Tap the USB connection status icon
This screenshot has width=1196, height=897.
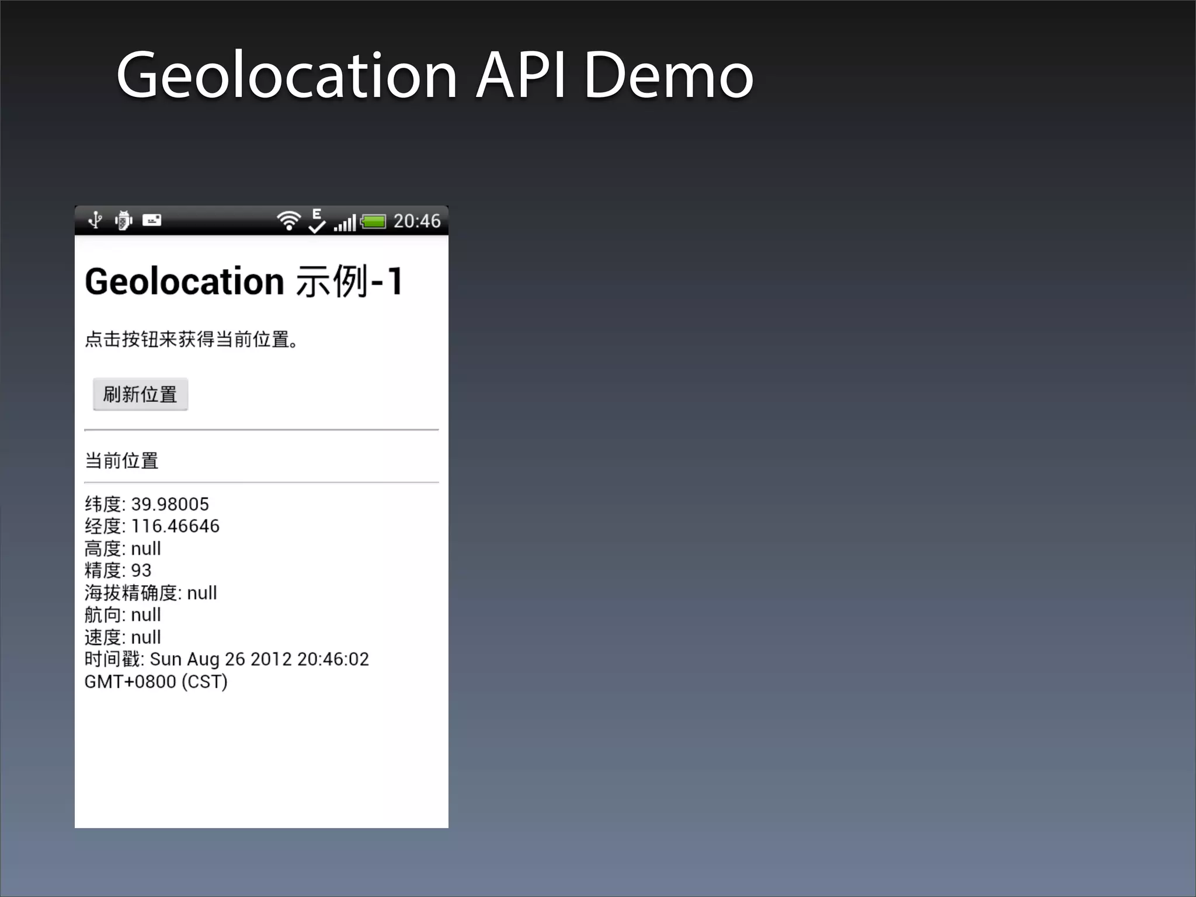click(x=95, y=220)
